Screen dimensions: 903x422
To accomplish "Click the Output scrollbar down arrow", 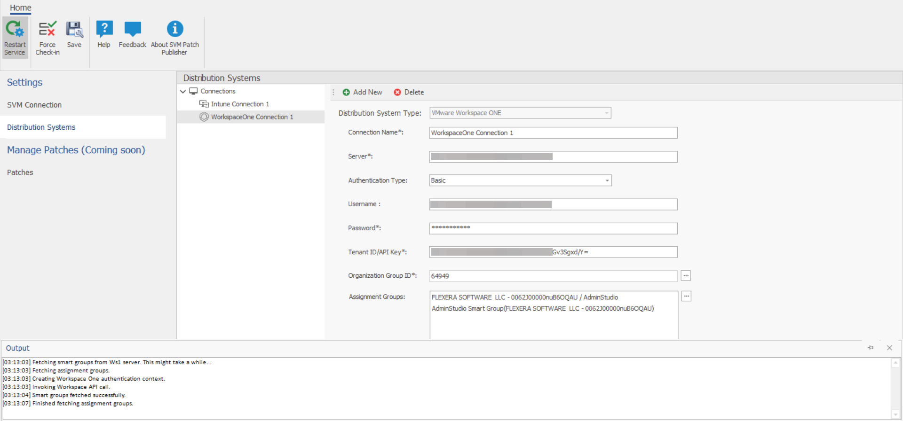I will 895,414.
